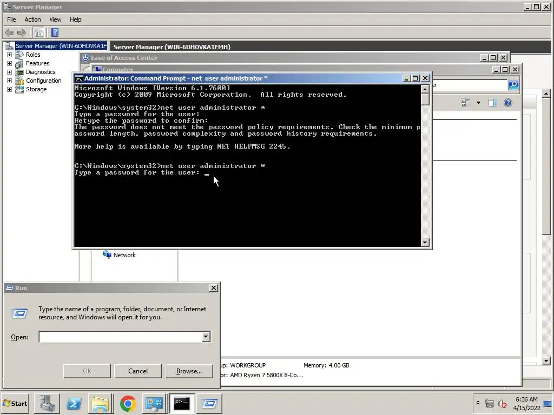Click Browse in the Run dialog
This screenshot has width=554, height=415.
(x=189, y=371)
